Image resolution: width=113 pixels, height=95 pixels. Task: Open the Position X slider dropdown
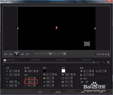19,71
